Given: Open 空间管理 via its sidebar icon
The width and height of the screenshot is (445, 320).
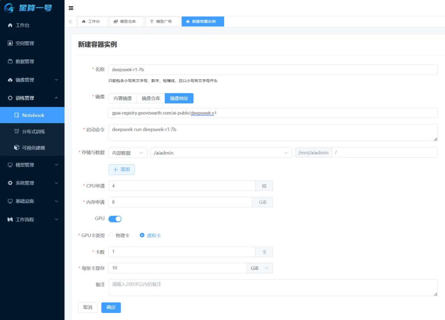Looking at the screenshot, I should pyautogui.click(x=10, y=43).
